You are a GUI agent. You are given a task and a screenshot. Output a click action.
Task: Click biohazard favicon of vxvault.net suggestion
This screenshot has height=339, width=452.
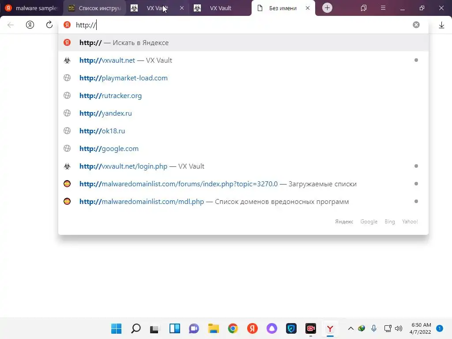pyautogui.click(x=67, y=60)
